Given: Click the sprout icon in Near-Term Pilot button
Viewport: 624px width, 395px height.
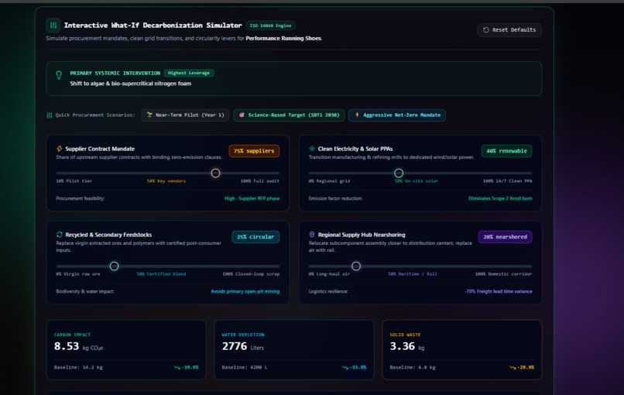Looking at the screenshot, I should pos(149,115).
